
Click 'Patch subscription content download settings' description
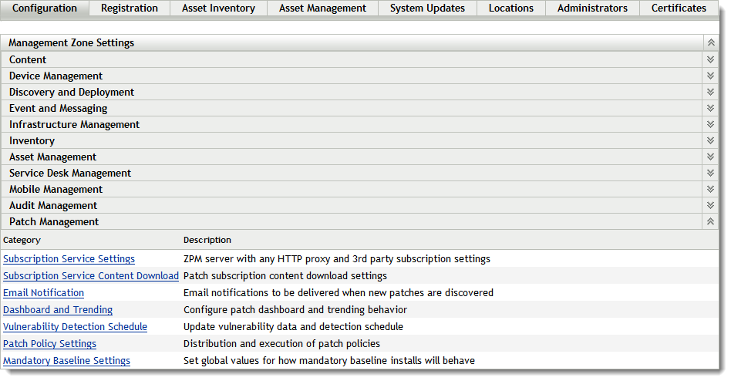285,275
